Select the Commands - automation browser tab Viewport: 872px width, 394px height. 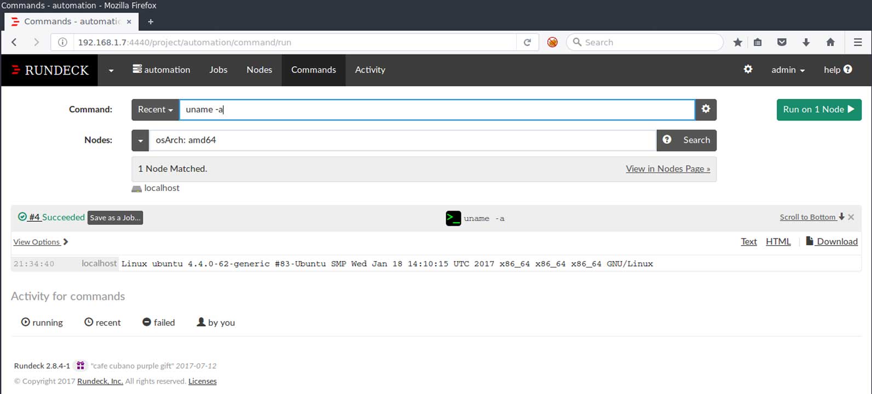click(71, 21)
